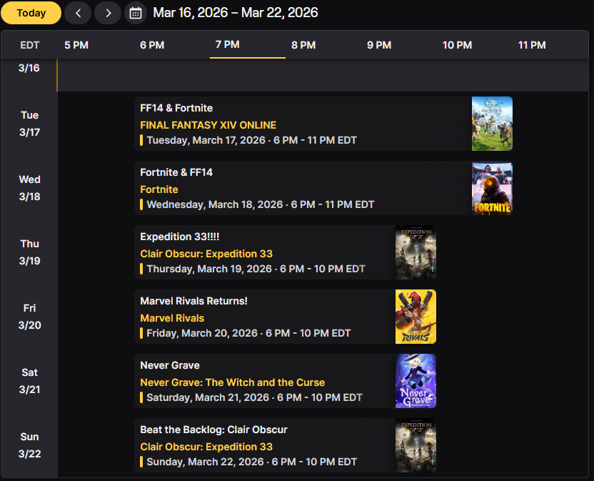
Task: Click Thursday, March 19, 2026 time text
Action: [256, 269]
